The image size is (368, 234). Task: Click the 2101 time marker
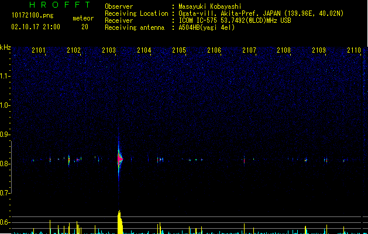point(39,50)
